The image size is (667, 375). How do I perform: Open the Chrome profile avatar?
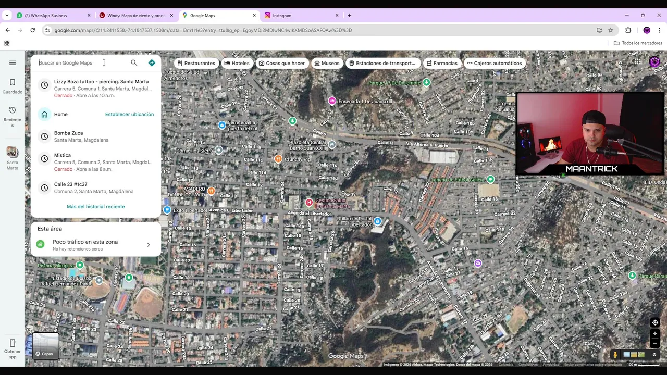tap(647, 30)
